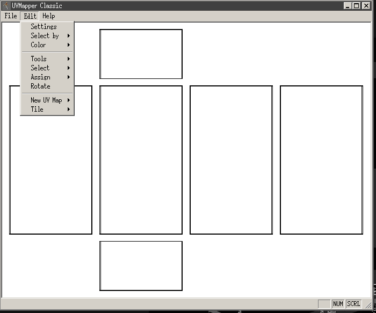Click the SCRL status bar indicator

tap(353, 304)
